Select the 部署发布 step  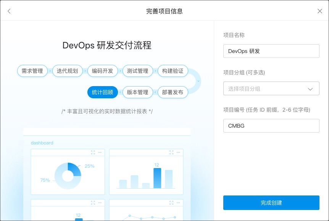pyautogui.click(x=173, y=92)
